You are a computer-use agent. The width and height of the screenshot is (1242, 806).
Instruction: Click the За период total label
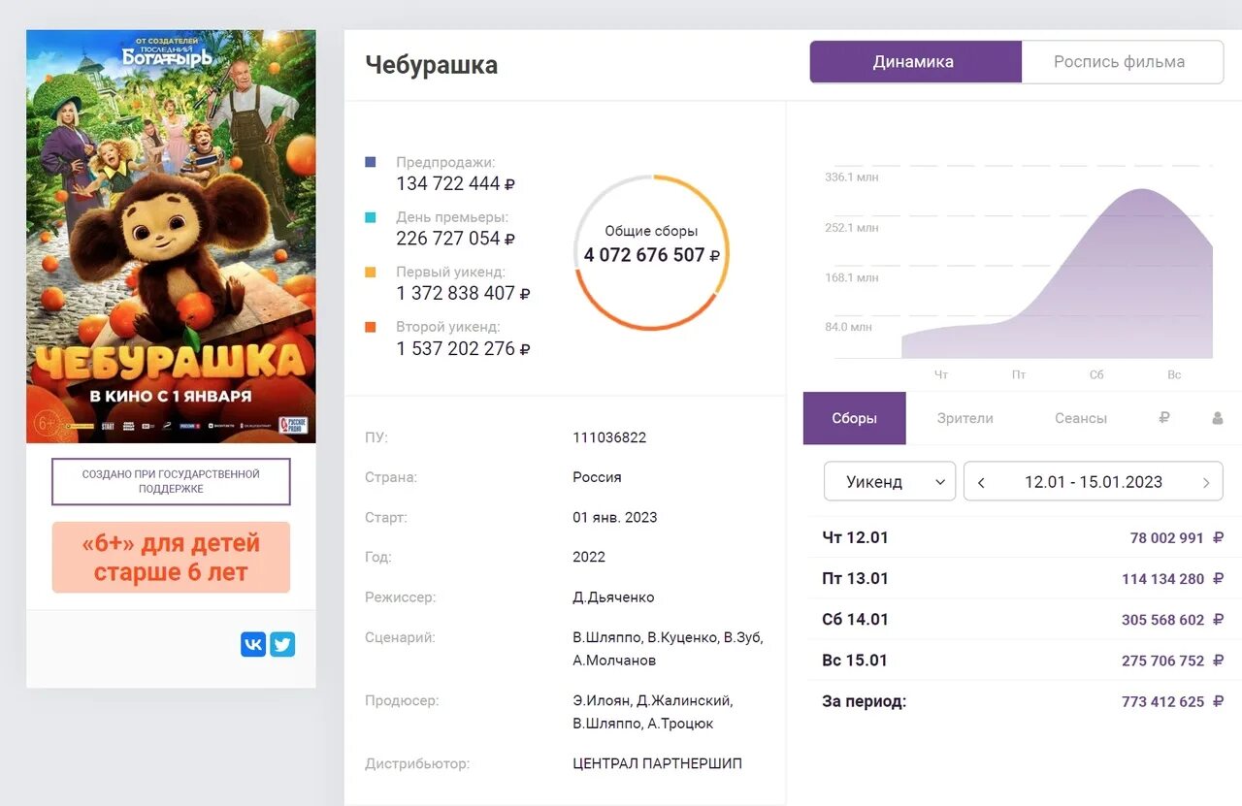coord(864,701)
